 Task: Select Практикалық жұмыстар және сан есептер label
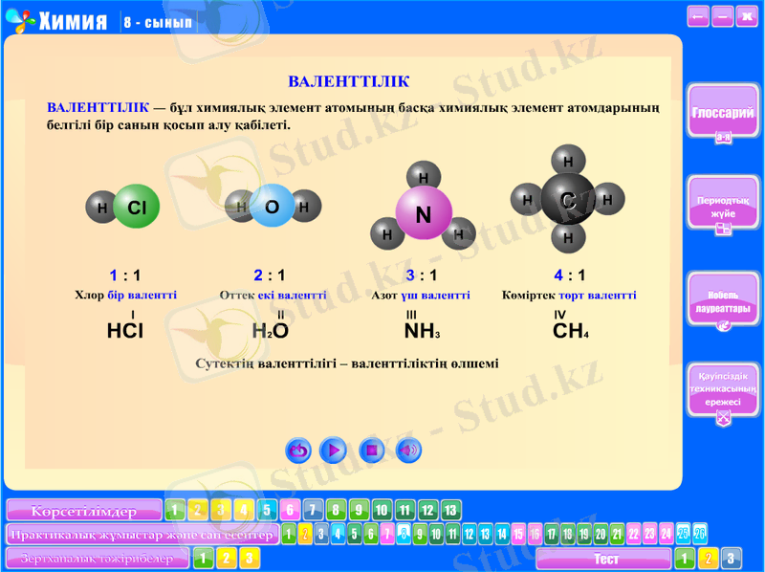pos(142,534)
